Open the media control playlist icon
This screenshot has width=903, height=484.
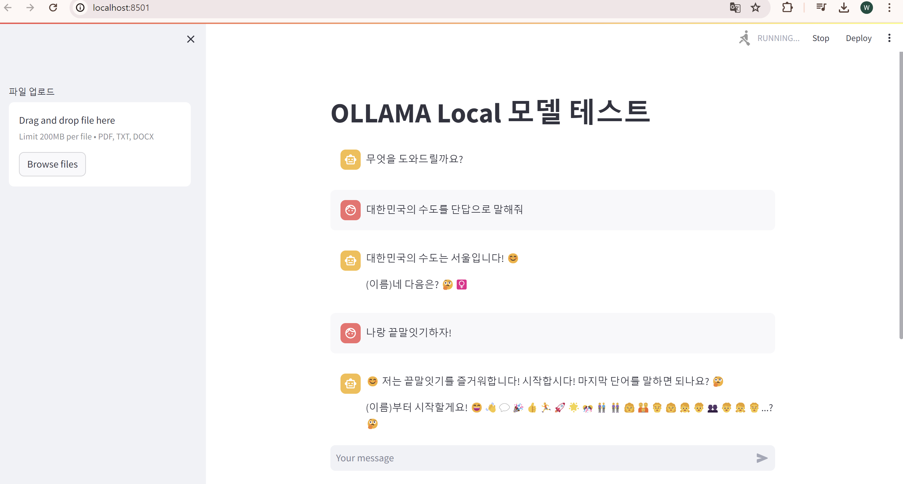821,8
